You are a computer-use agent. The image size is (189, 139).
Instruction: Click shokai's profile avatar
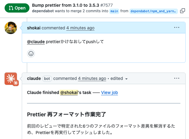point(11,28)
